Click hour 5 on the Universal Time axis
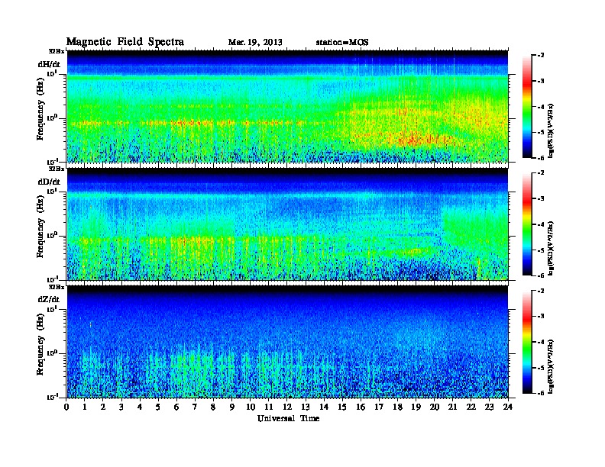 (158, 407)
